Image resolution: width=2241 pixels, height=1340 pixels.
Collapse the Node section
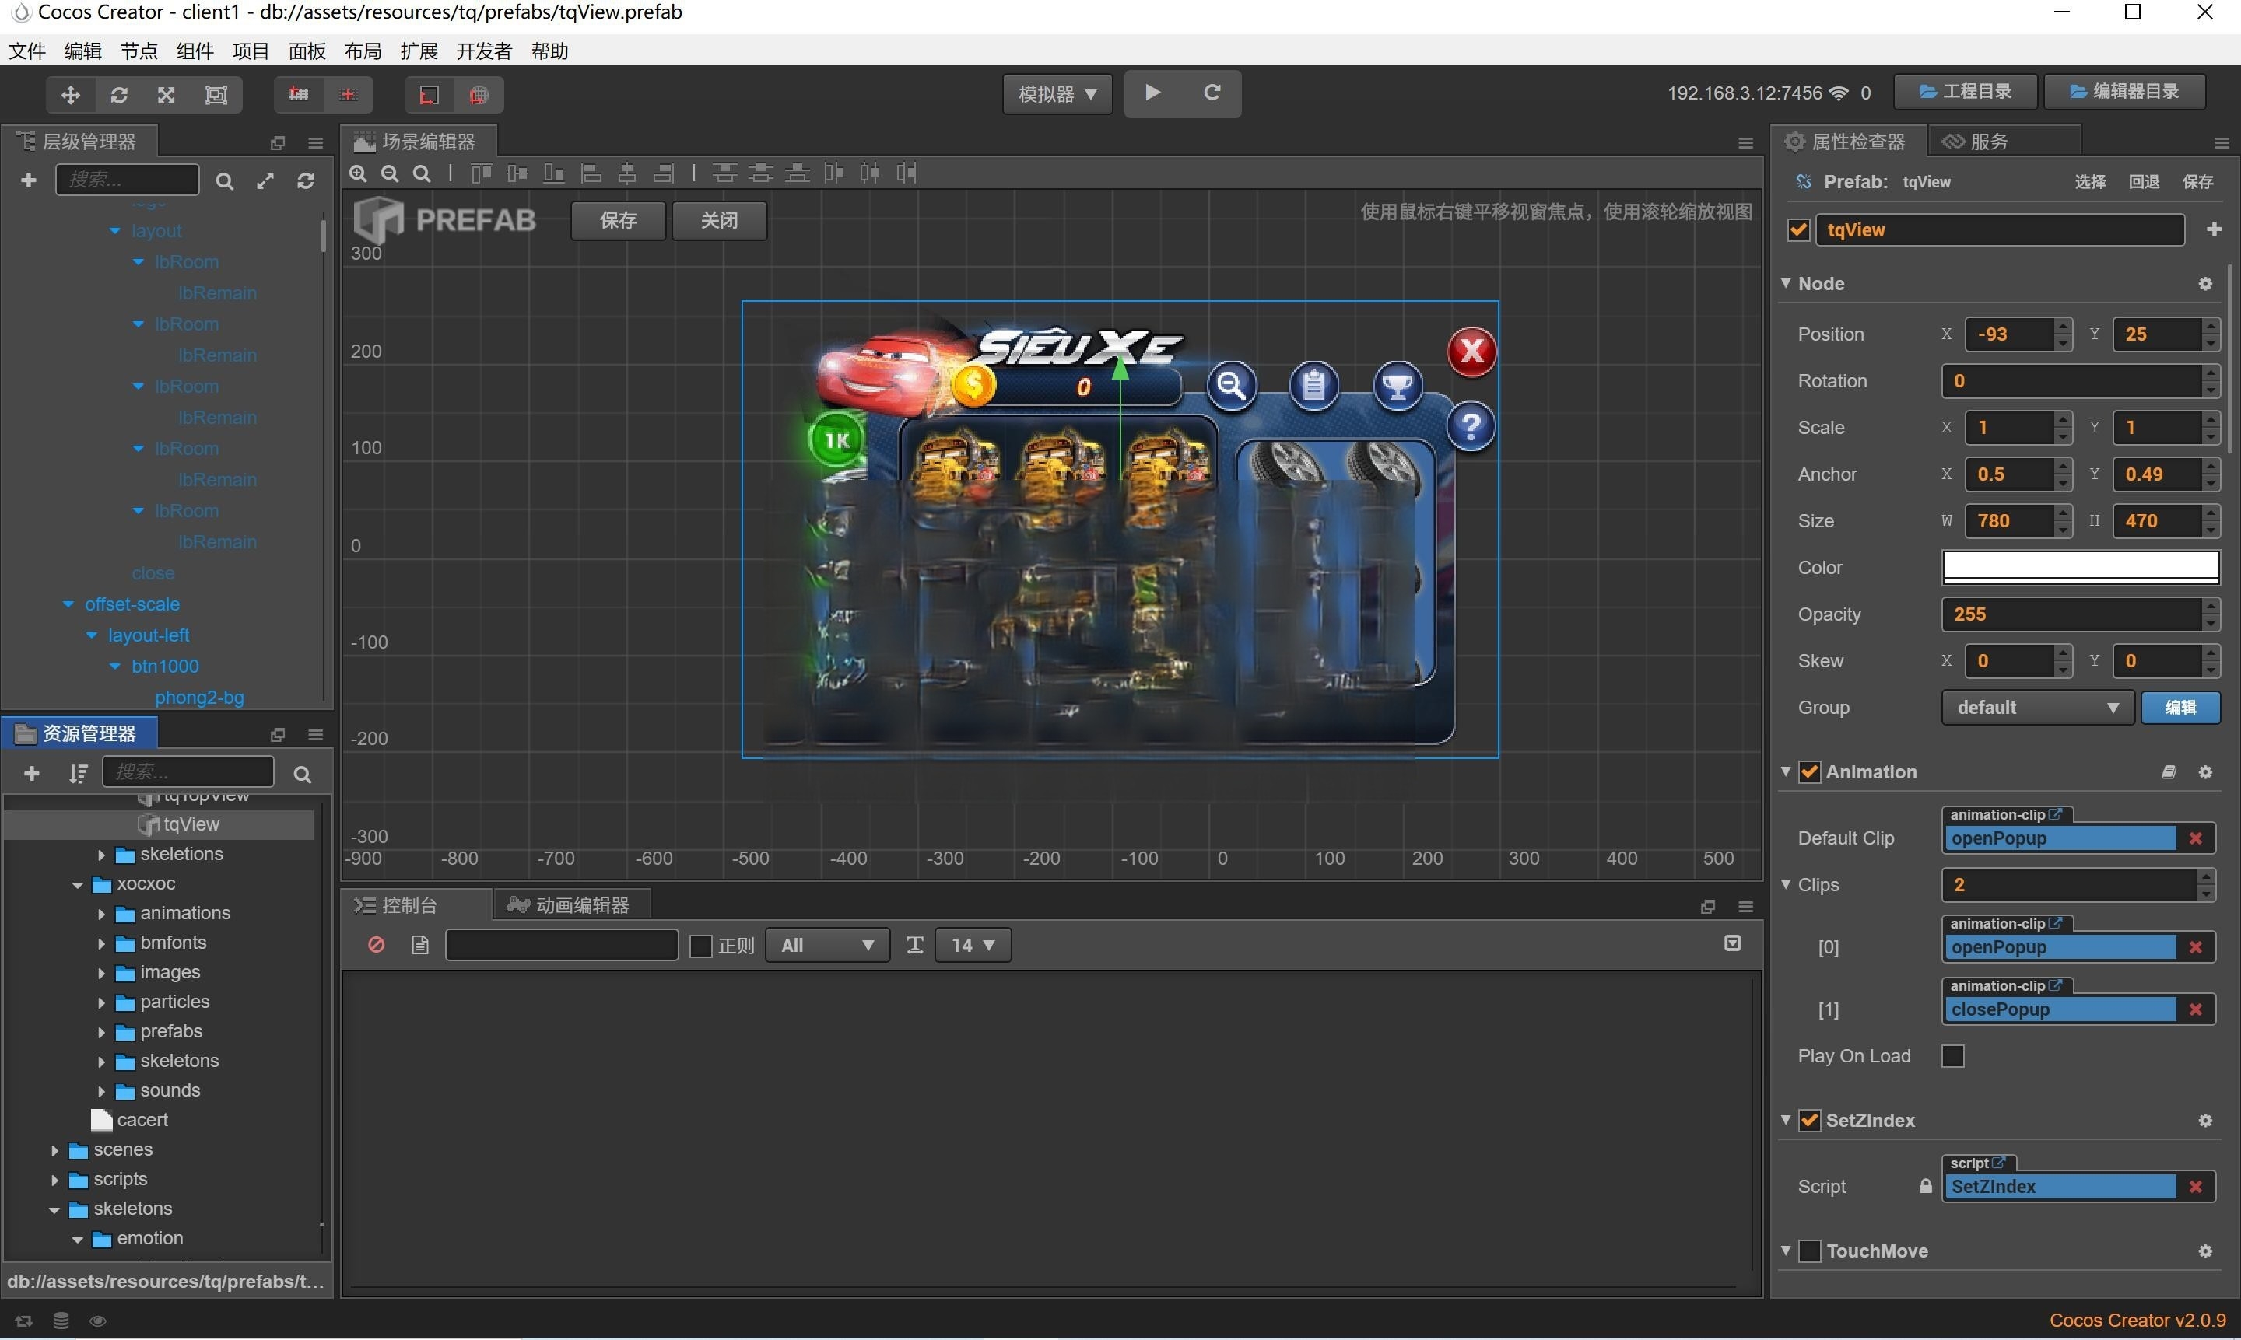(x=1786, y=284)
